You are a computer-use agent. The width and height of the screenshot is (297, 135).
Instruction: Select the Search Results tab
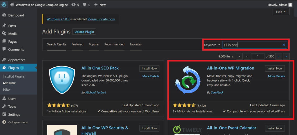pos(57,44)
